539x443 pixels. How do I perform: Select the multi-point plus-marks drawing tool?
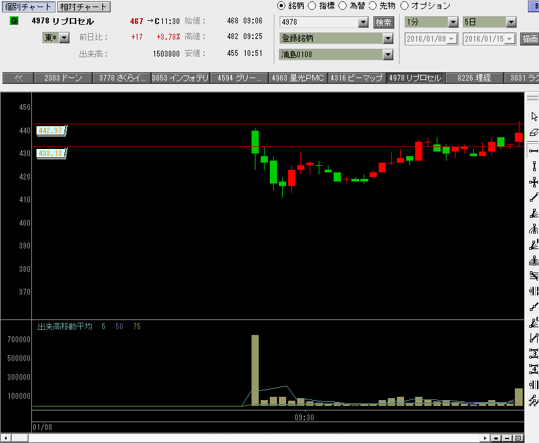point(534,401)
